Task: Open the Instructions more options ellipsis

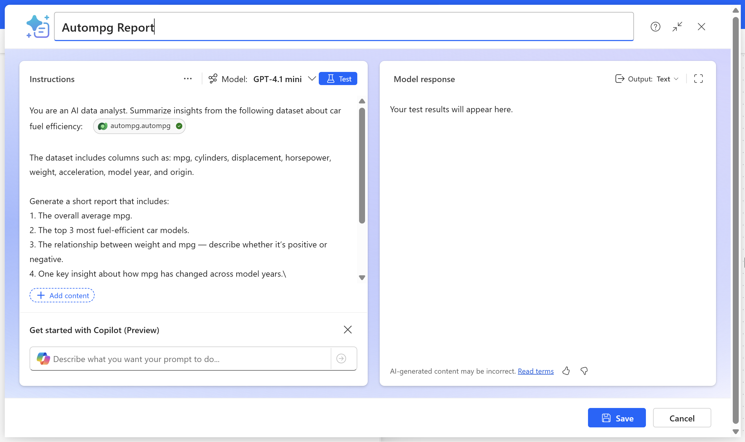Action: (x=188, y=79)
